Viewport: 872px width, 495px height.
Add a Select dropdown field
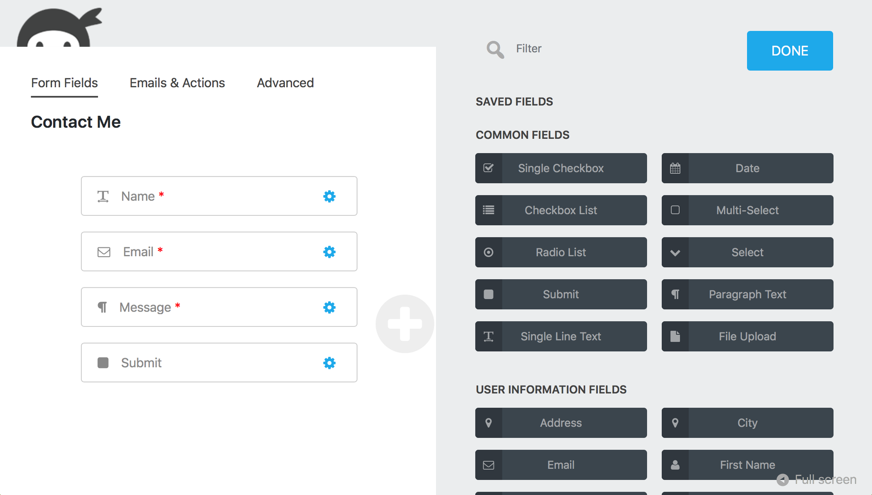747,252
